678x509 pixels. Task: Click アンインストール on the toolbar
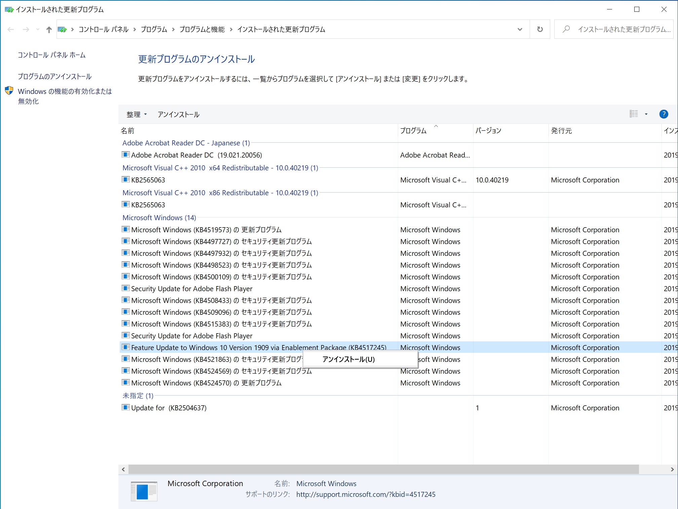[178, 114]
